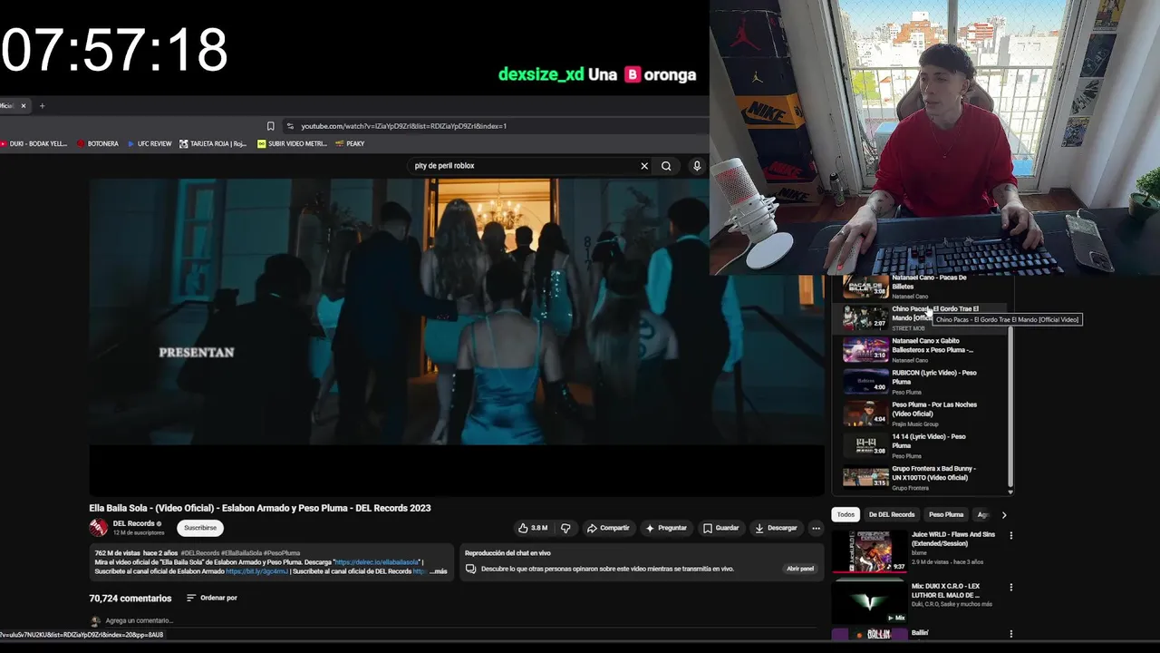Select the Peso Pluma filter chip

[946, 514]
